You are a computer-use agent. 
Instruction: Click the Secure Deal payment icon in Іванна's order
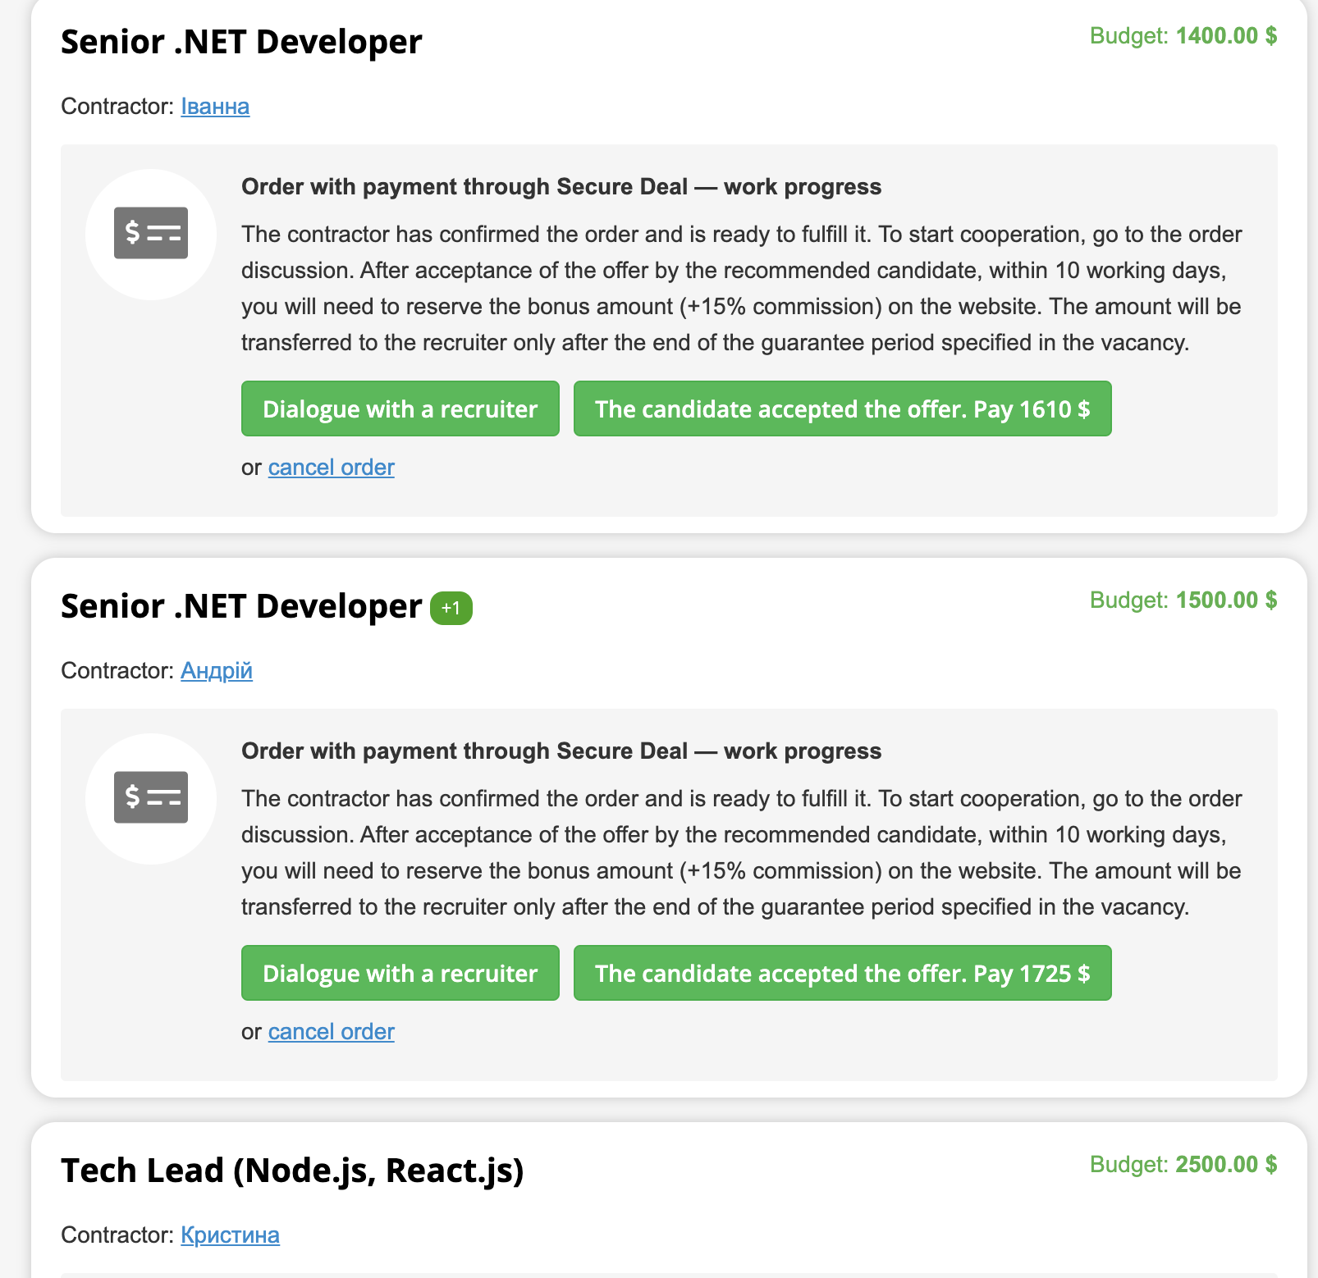coord(151,234)
